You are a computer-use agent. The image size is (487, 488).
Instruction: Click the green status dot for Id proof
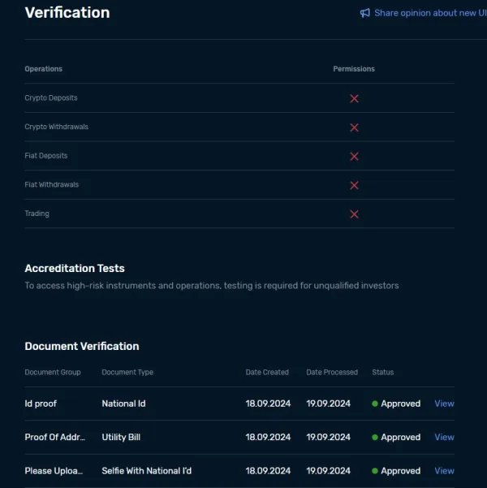tap(375, 404)
